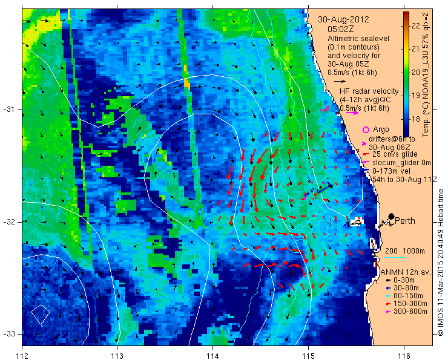Viewport: 448px width, 363px height.
Task: Click the red 25 cm/s glide legend marker
Action: tap(365, 154)
